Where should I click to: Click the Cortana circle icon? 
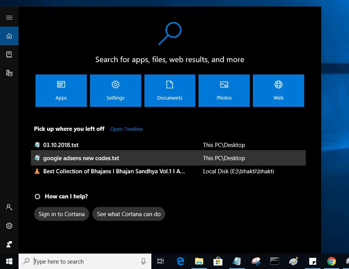click(37, 196)
